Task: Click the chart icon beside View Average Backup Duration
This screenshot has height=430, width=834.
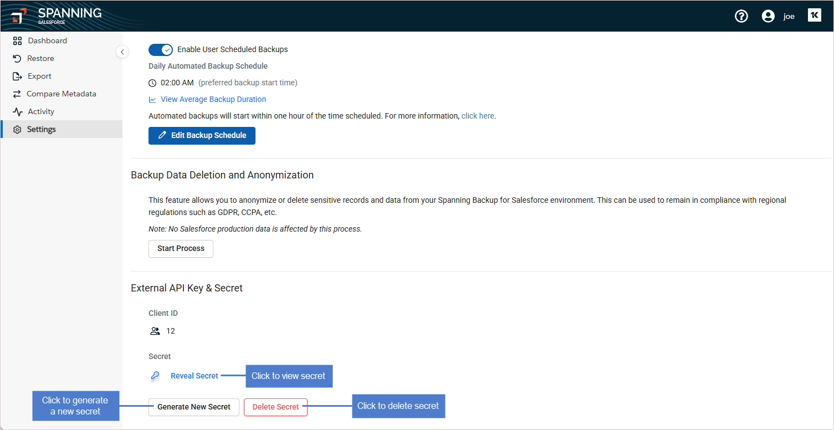Action: click(152, 100)
